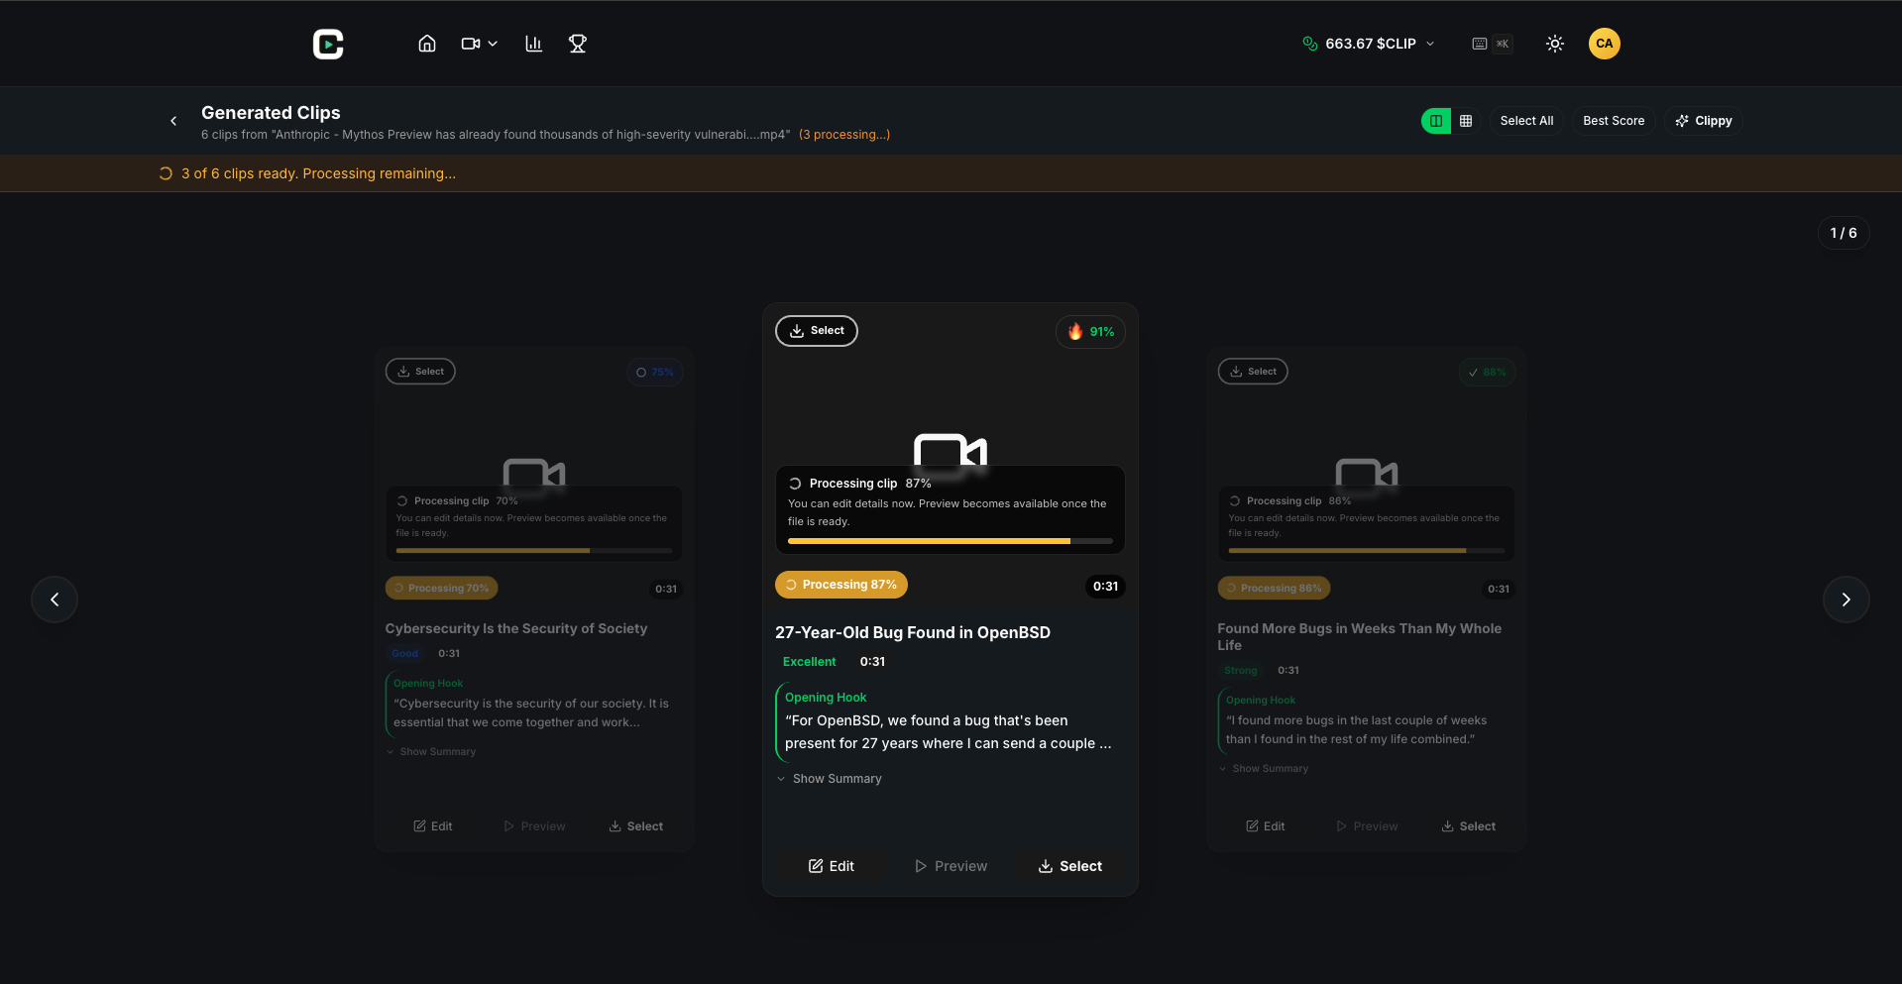The image size is (1902, 984).
Task: Expand Show Summary on Cybersecurity clip
Action: click(431, 751)
